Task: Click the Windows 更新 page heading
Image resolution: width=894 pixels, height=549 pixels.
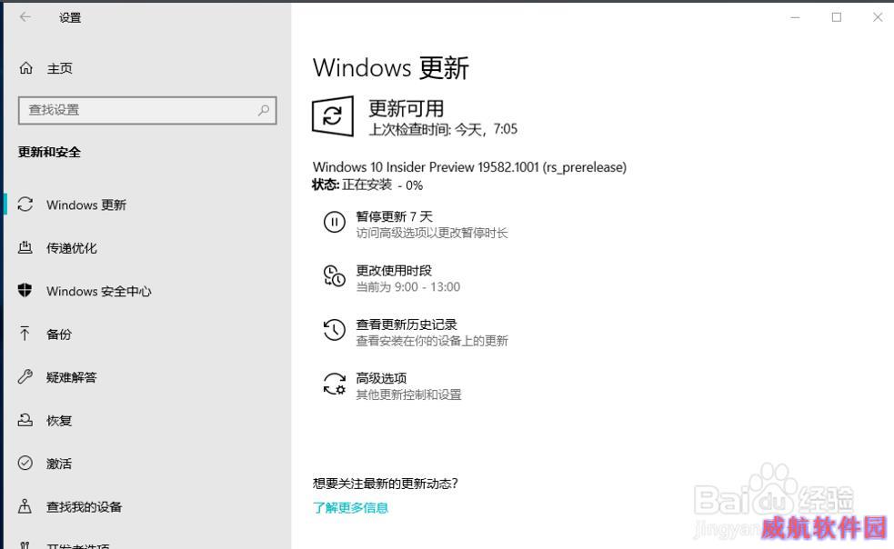Action: (x=391, y=68)
